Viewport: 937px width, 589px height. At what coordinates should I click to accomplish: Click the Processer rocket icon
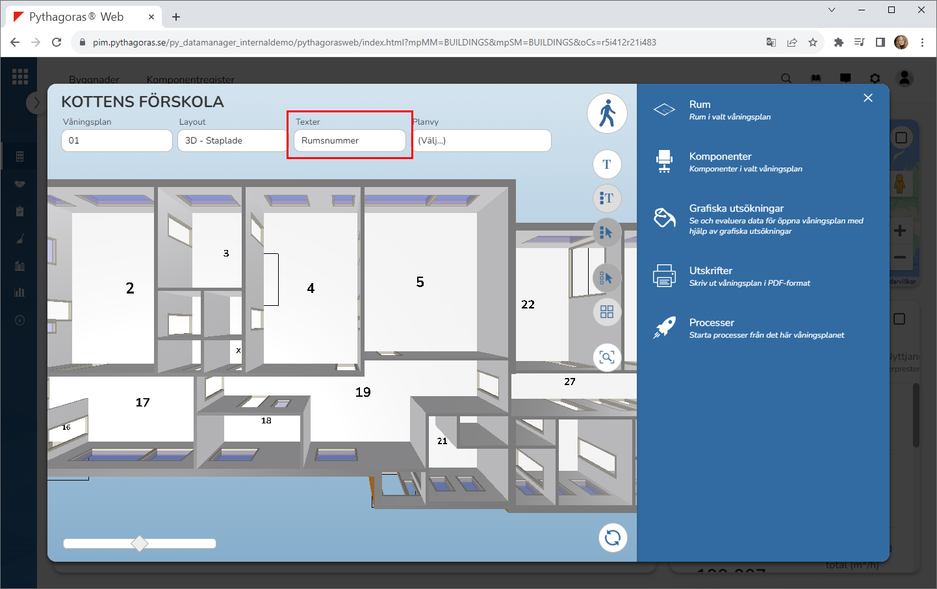click(x=664, y=328)
